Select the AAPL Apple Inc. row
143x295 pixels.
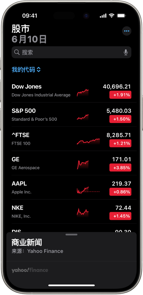click(x=71, y=187)
